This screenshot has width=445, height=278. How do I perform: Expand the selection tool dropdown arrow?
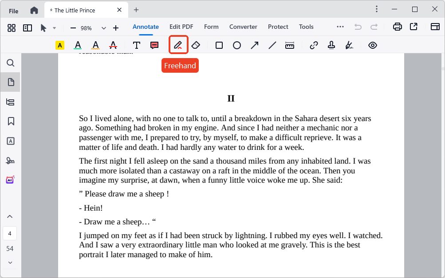pos(55,27)
